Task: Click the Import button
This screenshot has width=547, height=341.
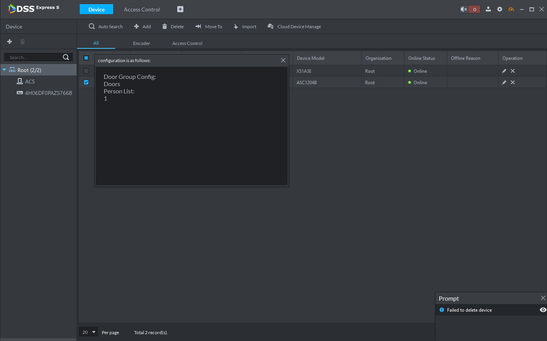Action: (245, 26)
